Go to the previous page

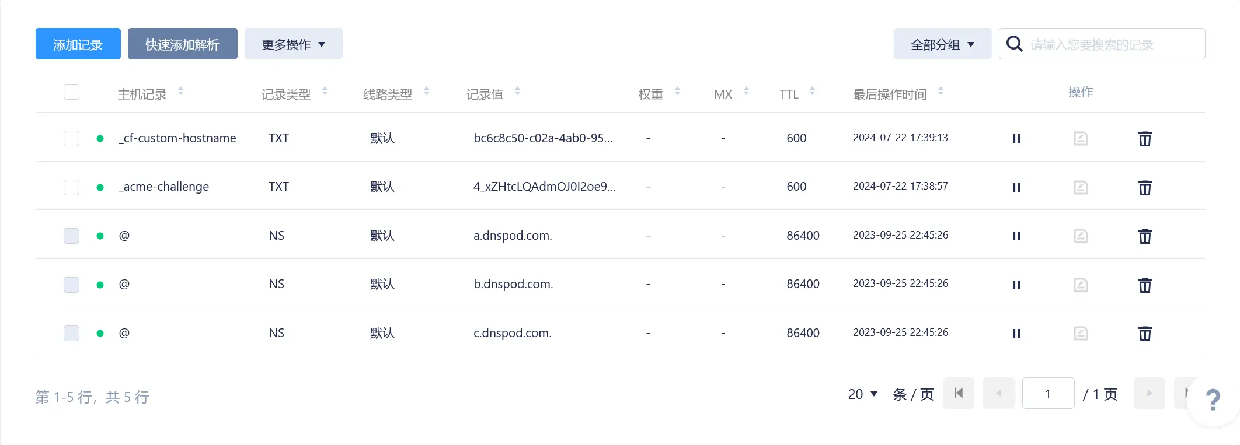point(999,393)
